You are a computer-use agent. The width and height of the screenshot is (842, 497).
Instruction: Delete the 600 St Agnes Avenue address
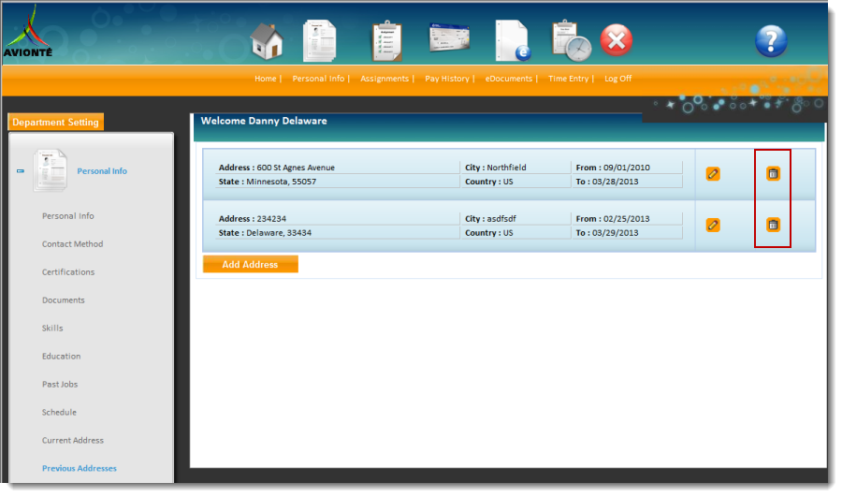(773, 174)
